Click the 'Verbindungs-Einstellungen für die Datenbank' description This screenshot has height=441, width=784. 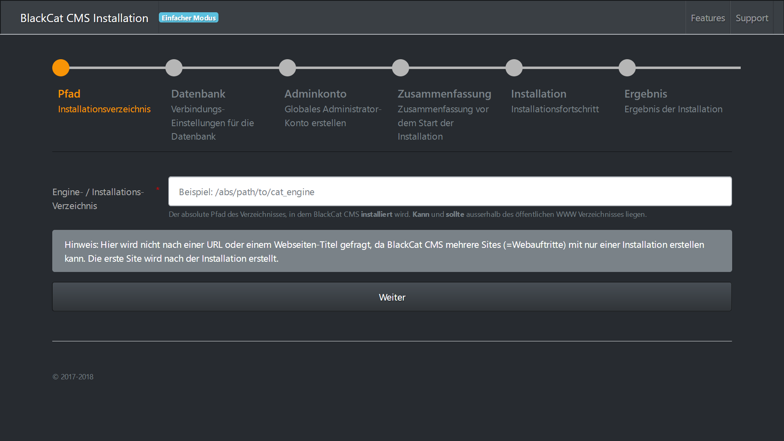[x=212, y=123]
